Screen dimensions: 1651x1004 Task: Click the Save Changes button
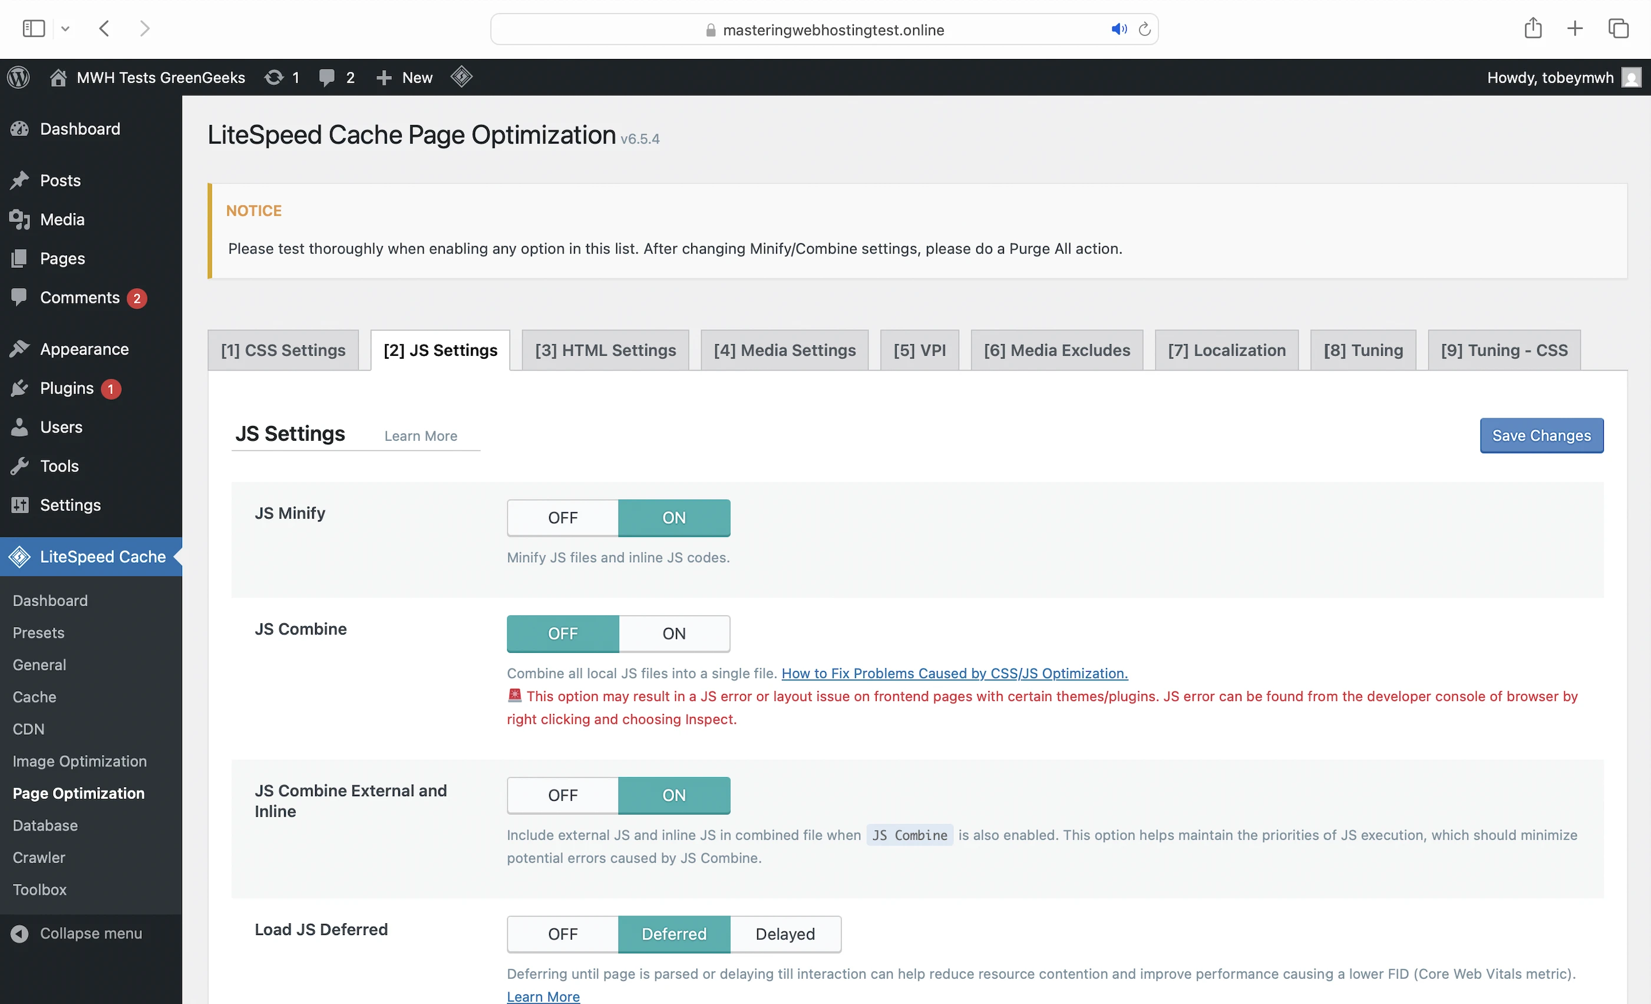1540,435
